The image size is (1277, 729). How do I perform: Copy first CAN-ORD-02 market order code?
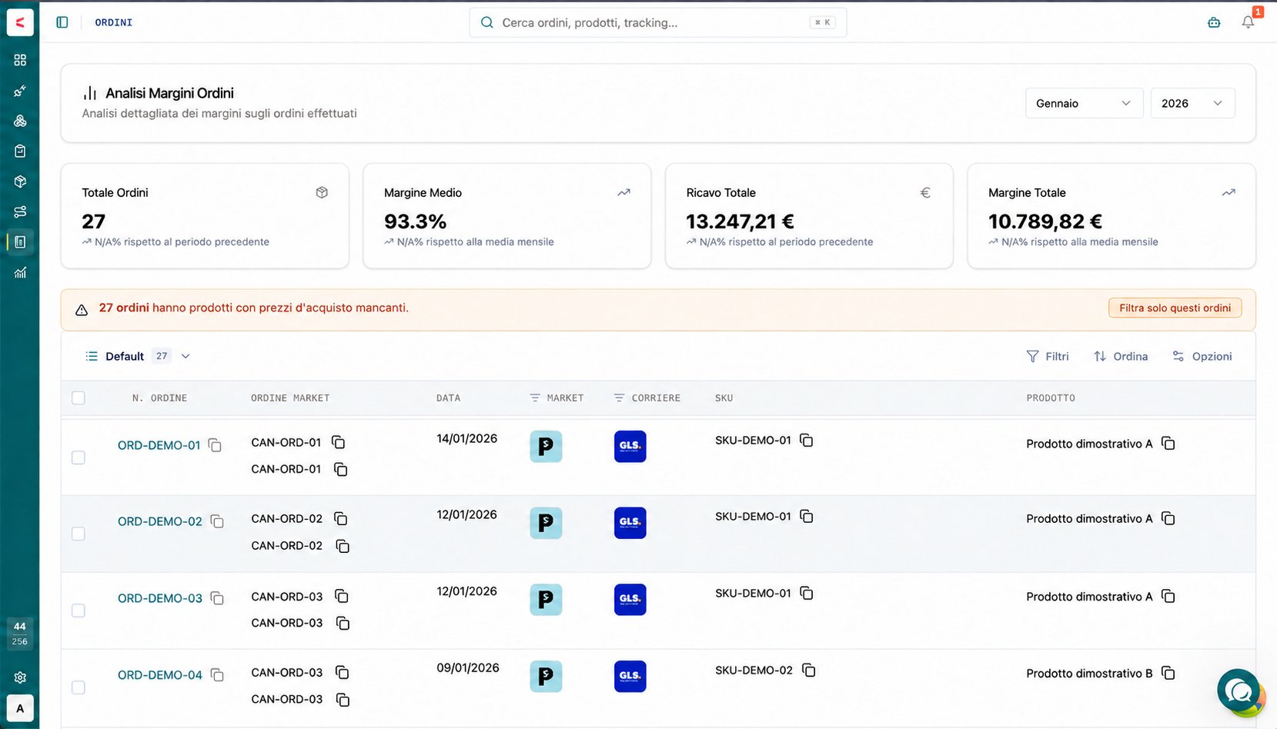[x=340, y=518]
